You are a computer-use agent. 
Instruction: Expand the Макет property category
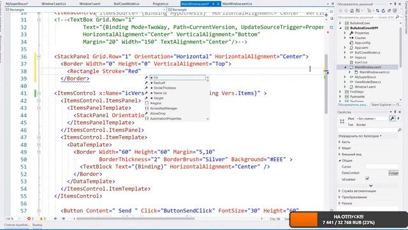(340, 148)
